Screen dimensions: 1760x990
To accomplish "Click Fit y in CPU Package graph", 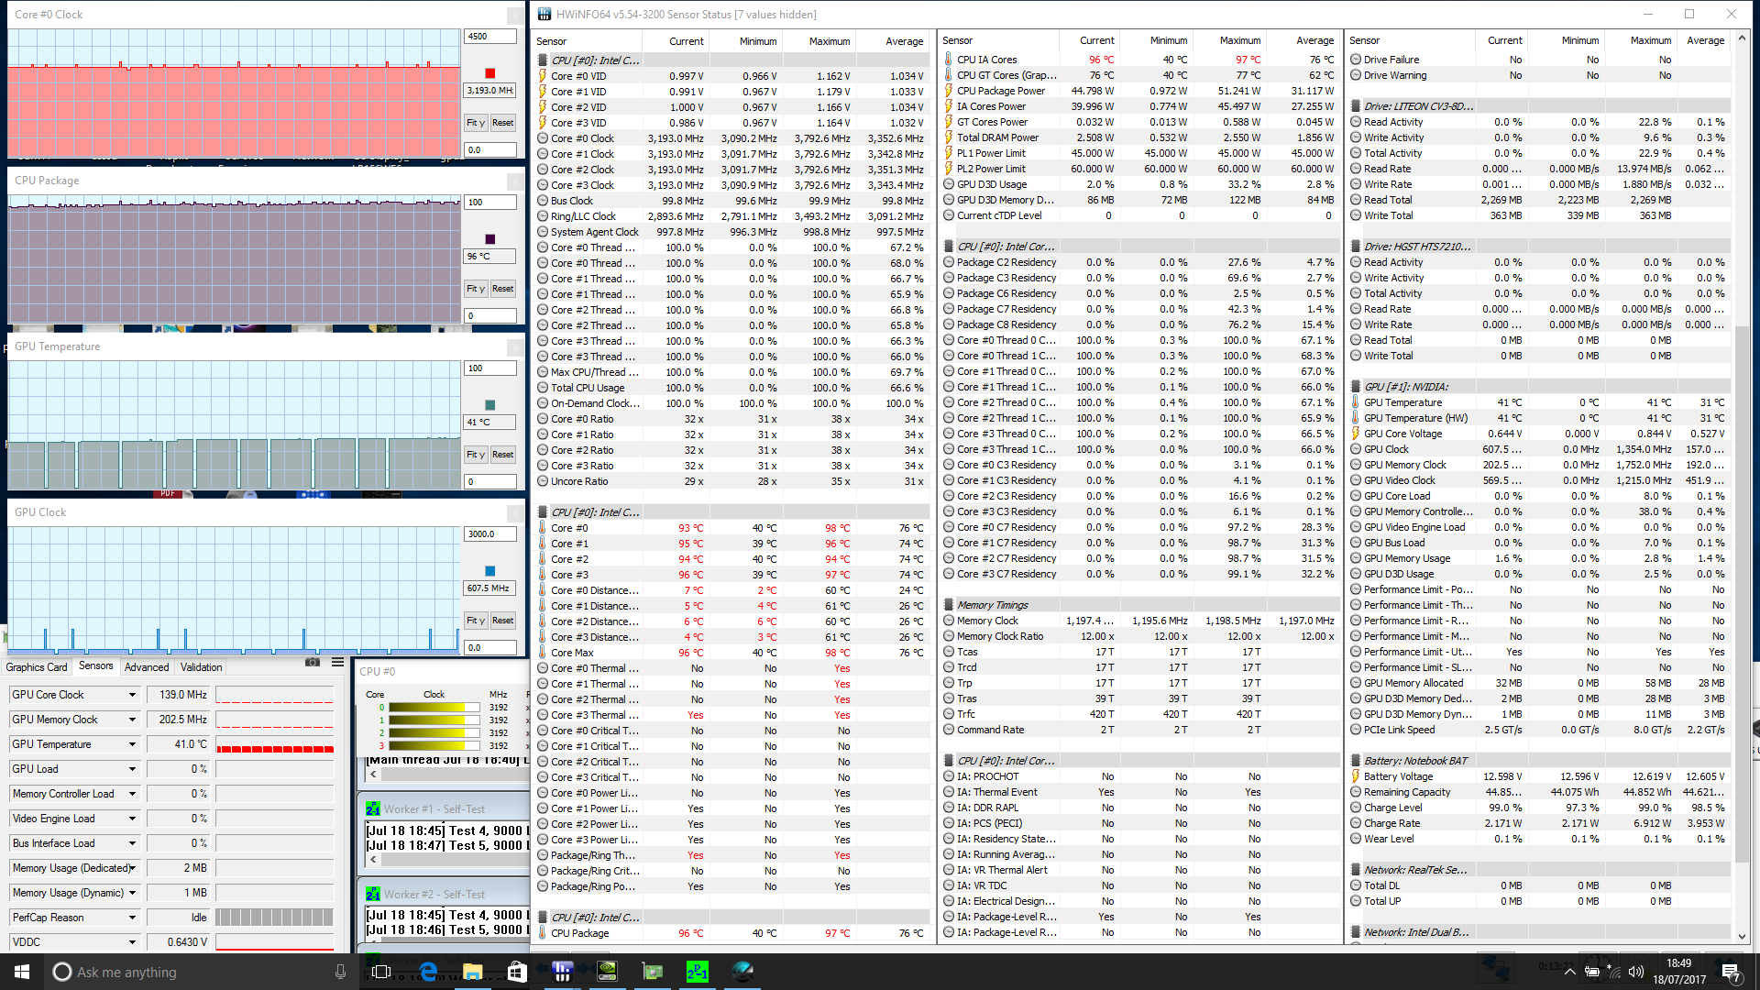I will 475,289.
